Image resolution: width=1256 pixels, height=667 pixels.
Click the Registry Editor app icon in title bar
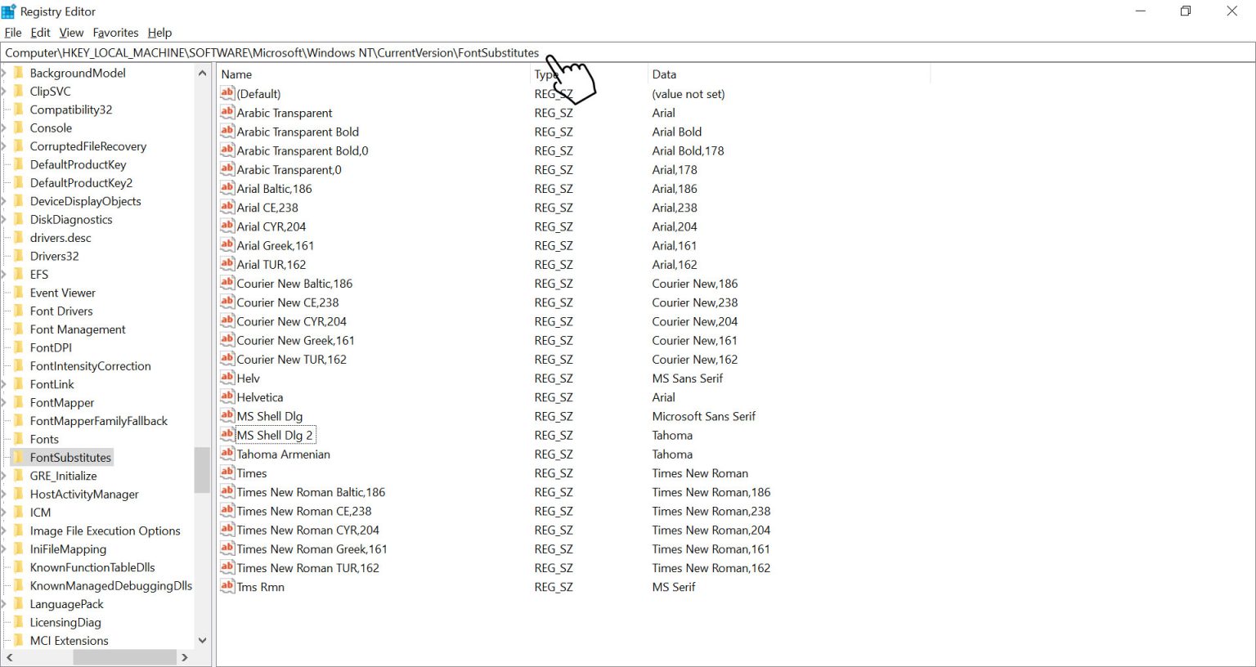9,11
